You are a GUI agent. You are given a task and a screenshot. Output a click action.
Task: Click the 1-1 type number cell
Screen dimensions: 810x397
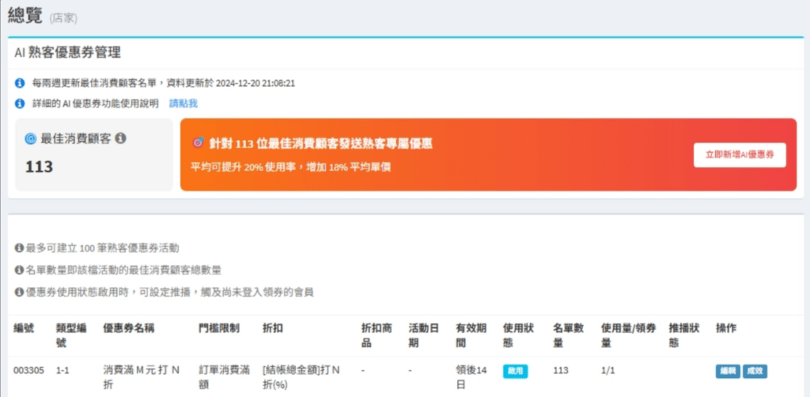(x=63, y=371)
